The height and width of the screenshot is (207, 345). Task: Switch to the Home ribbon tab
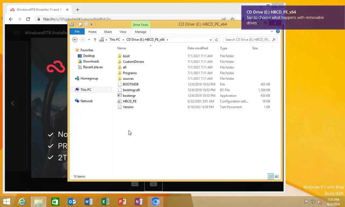(92, 32)
